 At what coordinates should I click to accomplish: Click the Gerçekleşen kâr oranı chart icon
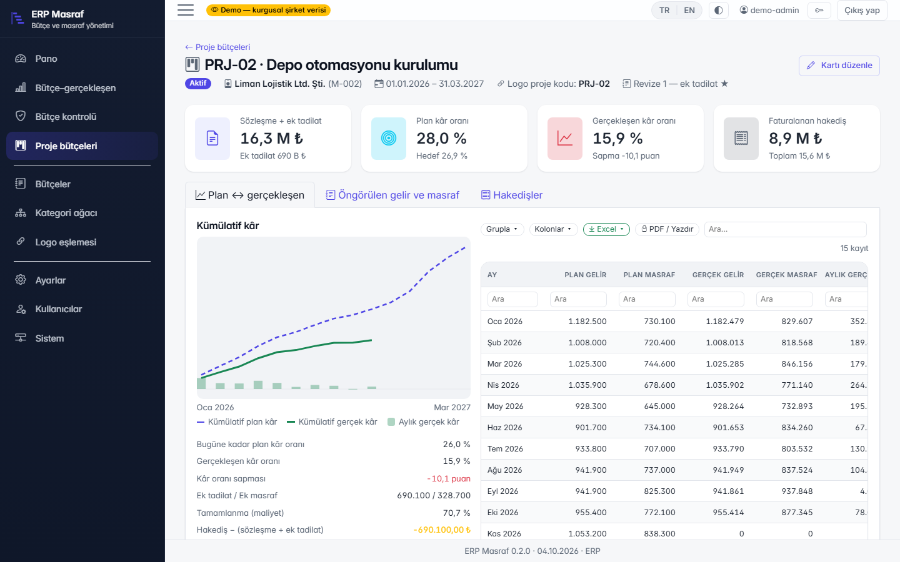[565, 138]
